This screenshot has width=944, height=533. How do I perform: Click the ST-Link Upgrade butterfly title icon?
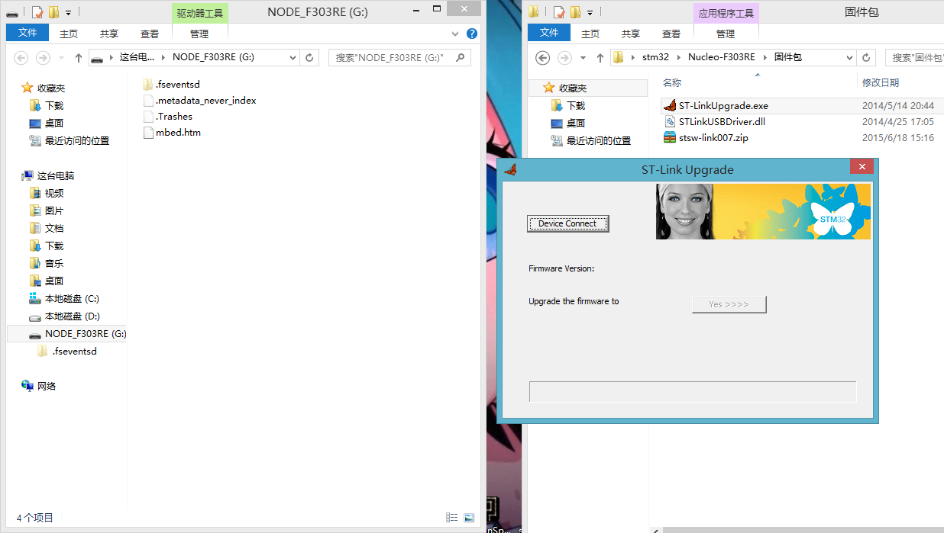coord(511,169)
